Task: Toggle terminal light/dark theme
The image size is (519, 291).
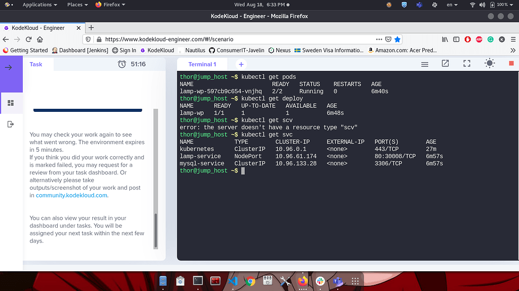Action: point(489,64)
